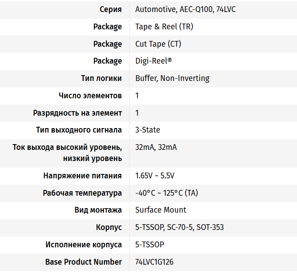Click the Buffer, Non-Inverting logic type
This screenshot has width=297, height=274.
(172, 78)
